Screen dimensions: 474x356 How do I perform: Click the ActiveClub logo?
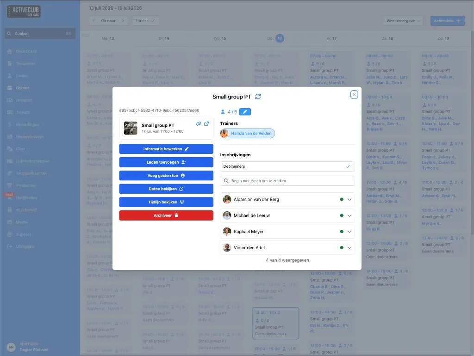tap(24, 12)
